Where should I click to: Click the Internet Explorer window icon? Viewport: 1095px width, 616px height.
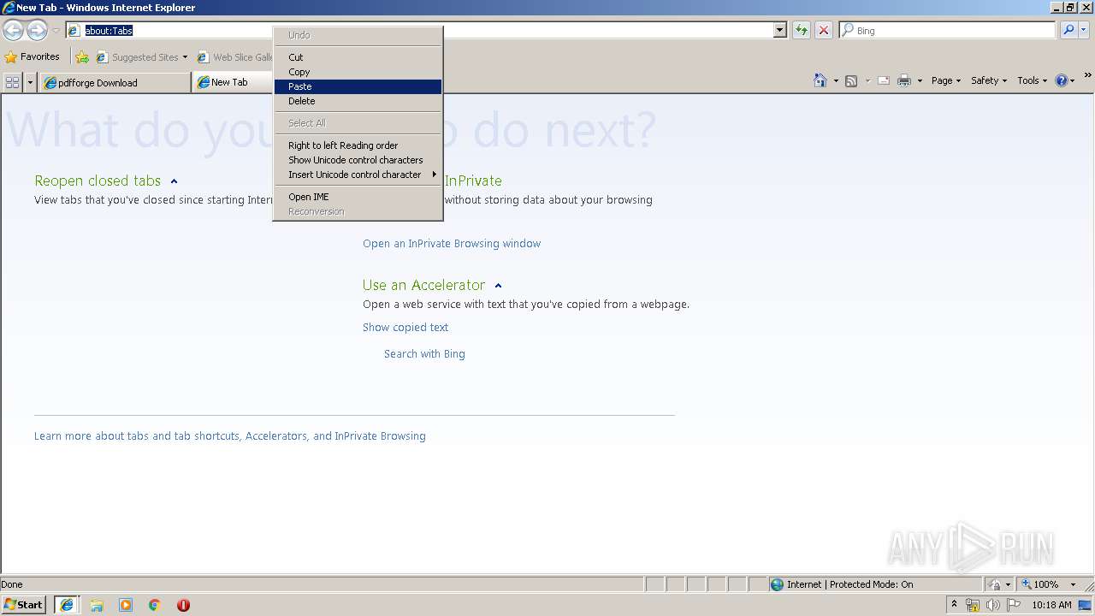tap(9, 8)
